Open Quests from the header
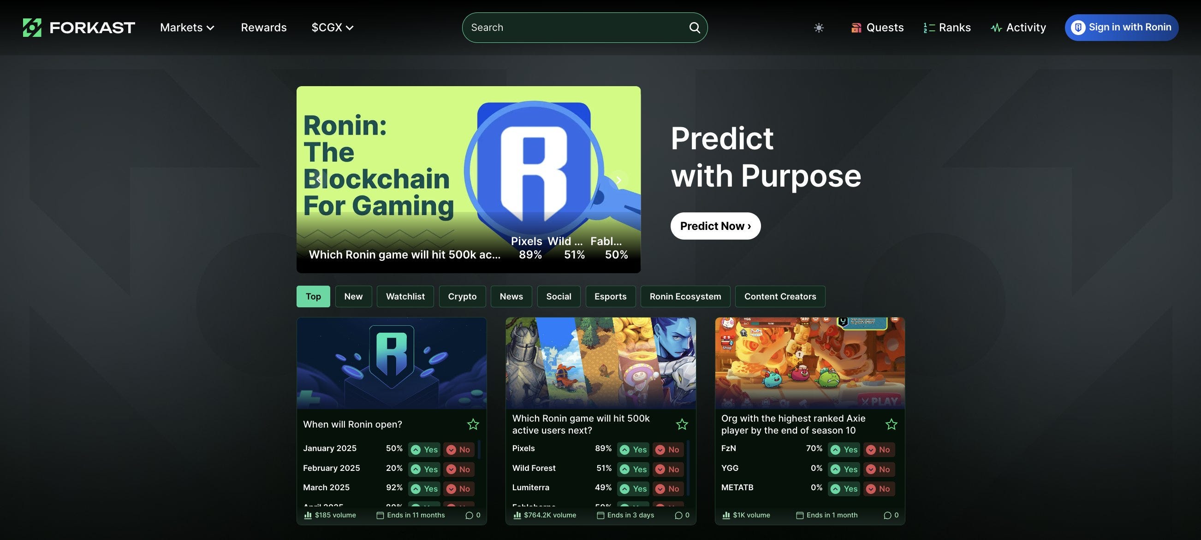This screenshot has height=540, width=1201. (x=877, y=28)
